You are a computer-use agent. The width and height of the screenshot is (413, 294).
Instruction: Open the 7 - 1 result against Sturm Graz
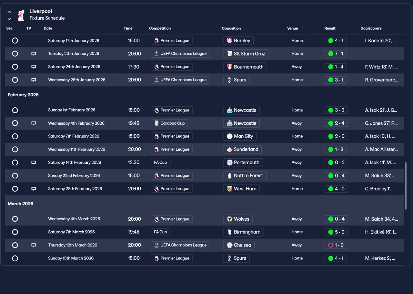[336, 54]
